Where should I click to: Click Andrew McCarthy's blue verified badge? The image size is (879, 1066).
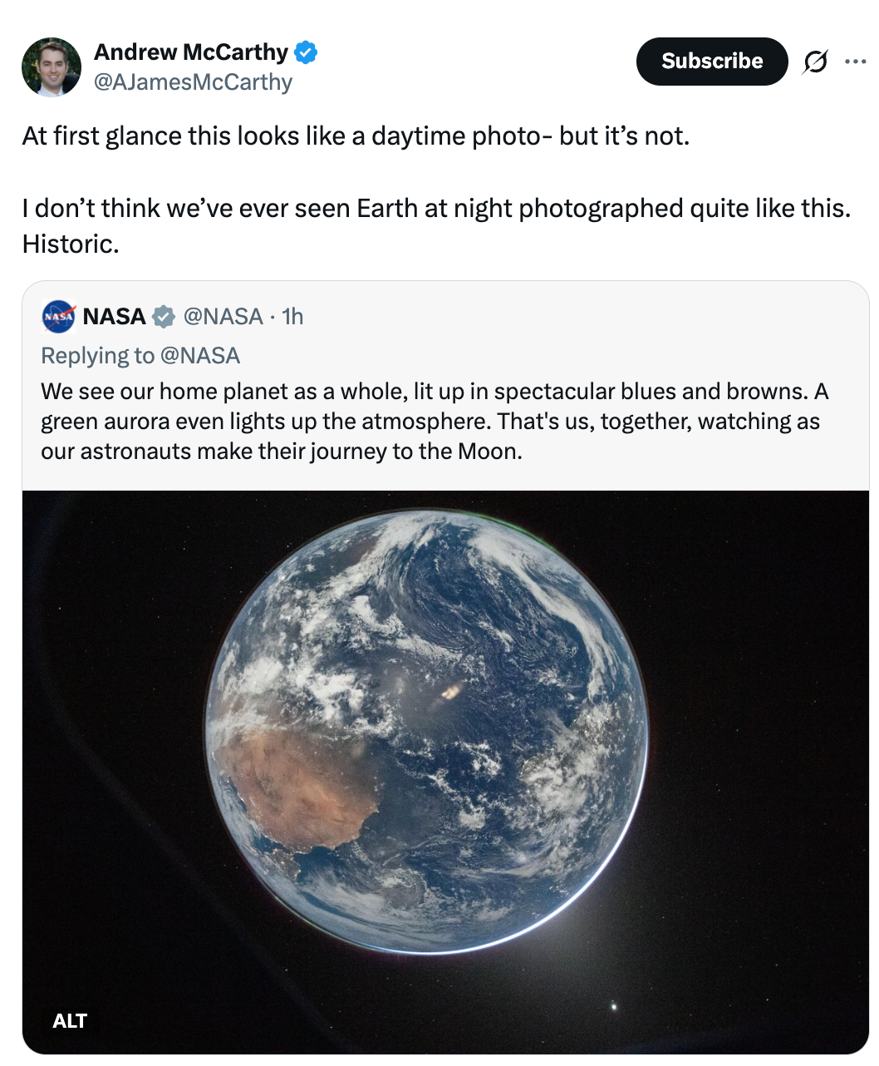[x=307, y=52]
